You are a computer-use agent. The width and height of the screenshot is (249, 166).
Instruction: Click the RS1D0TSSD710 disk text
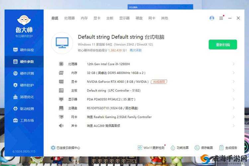(113, 108)
